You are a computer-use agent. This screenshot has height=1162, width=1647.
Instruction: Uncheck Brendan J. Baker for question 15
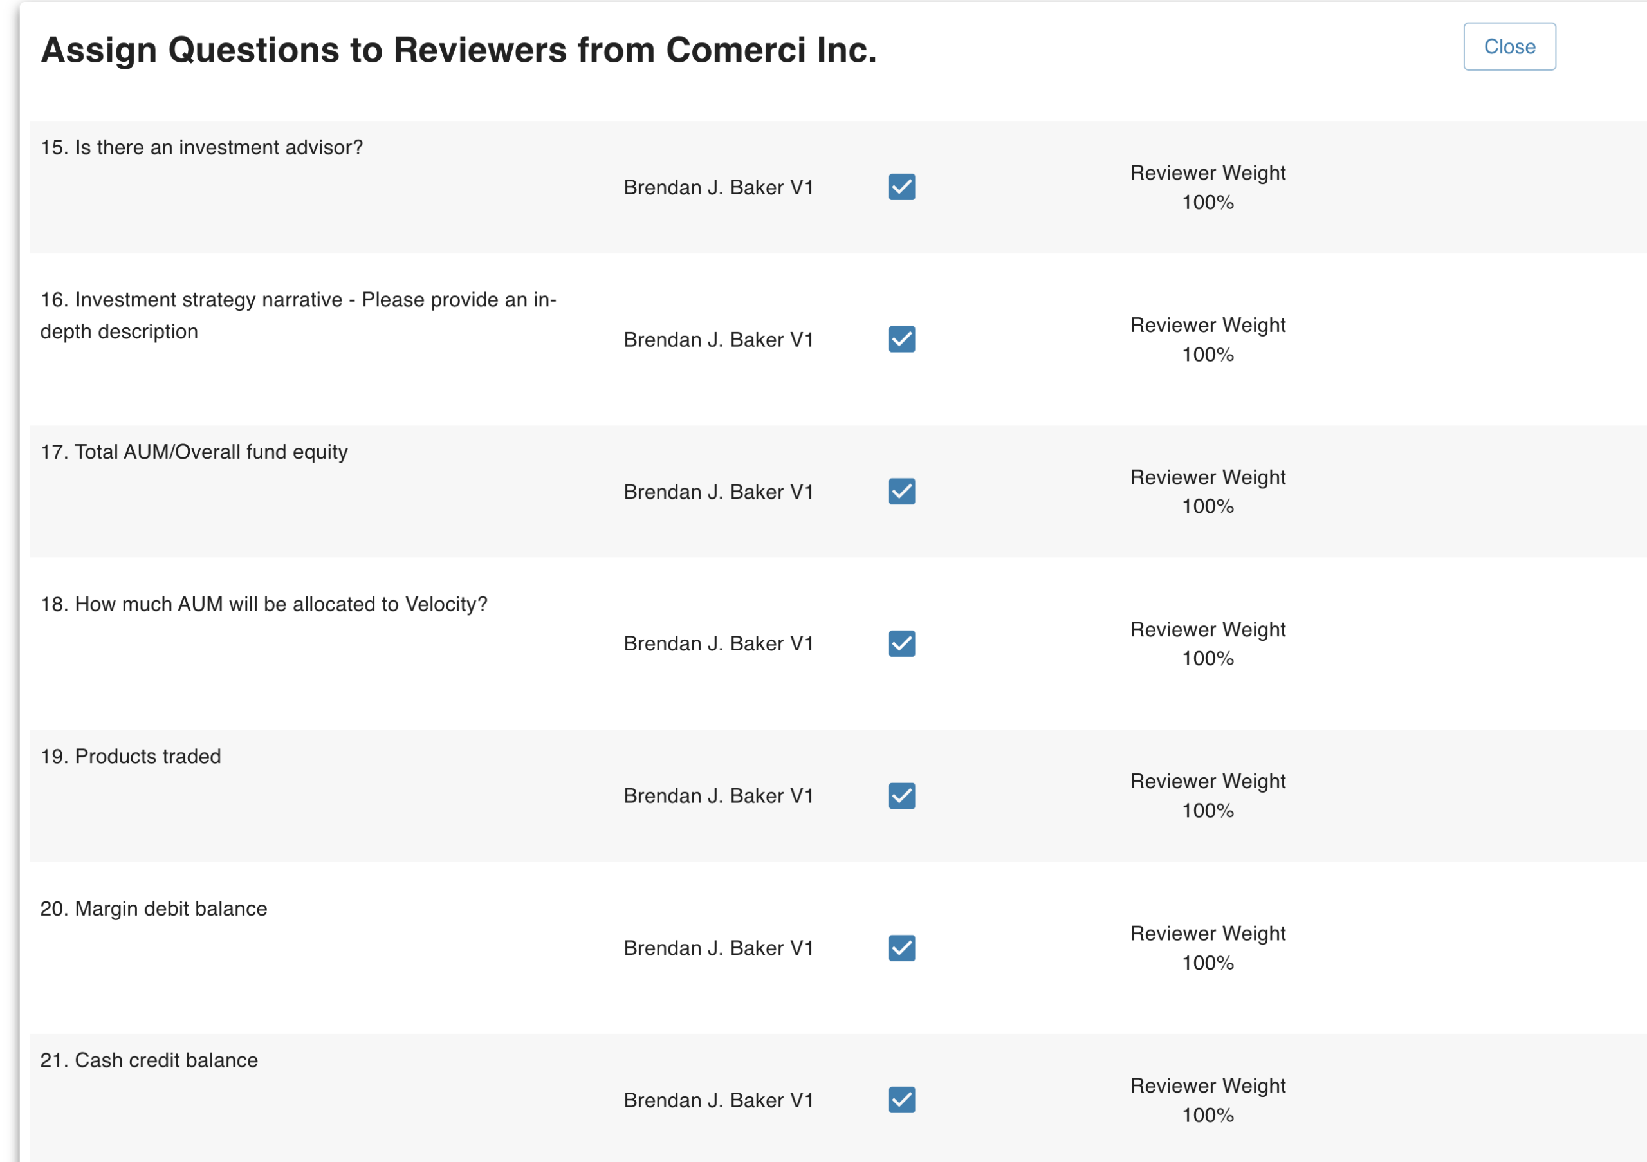tap(901, 187)
